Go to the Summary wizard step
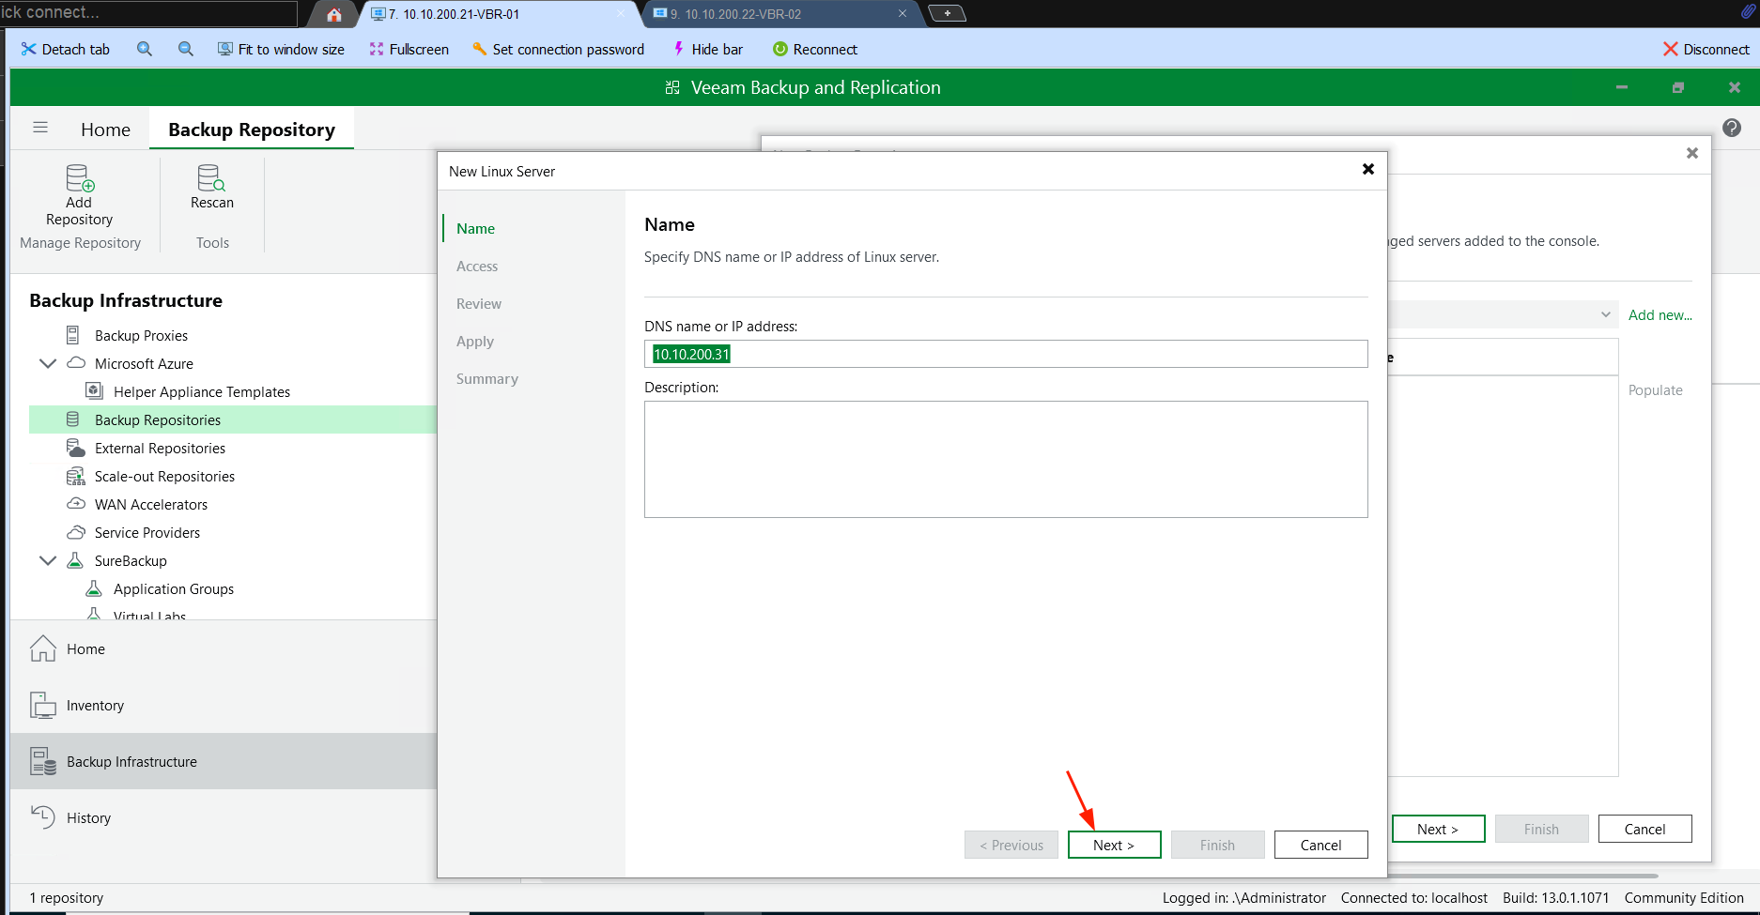Viewport: 1760px width, 915px height. [487, 378]
